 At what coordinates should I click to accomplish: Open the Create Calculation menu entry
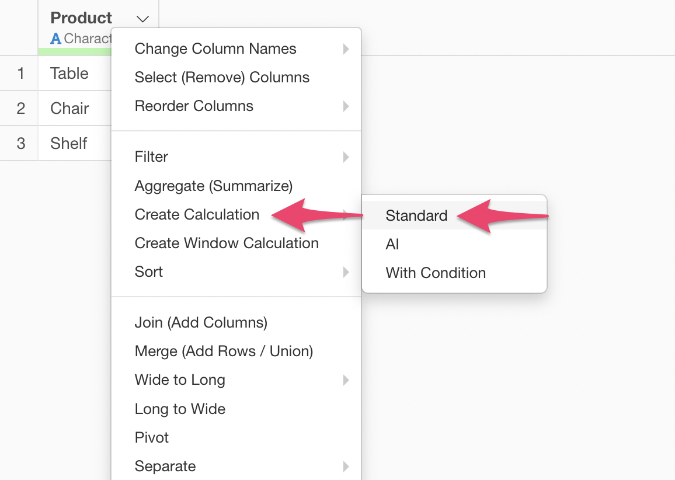tap(197, 214)
